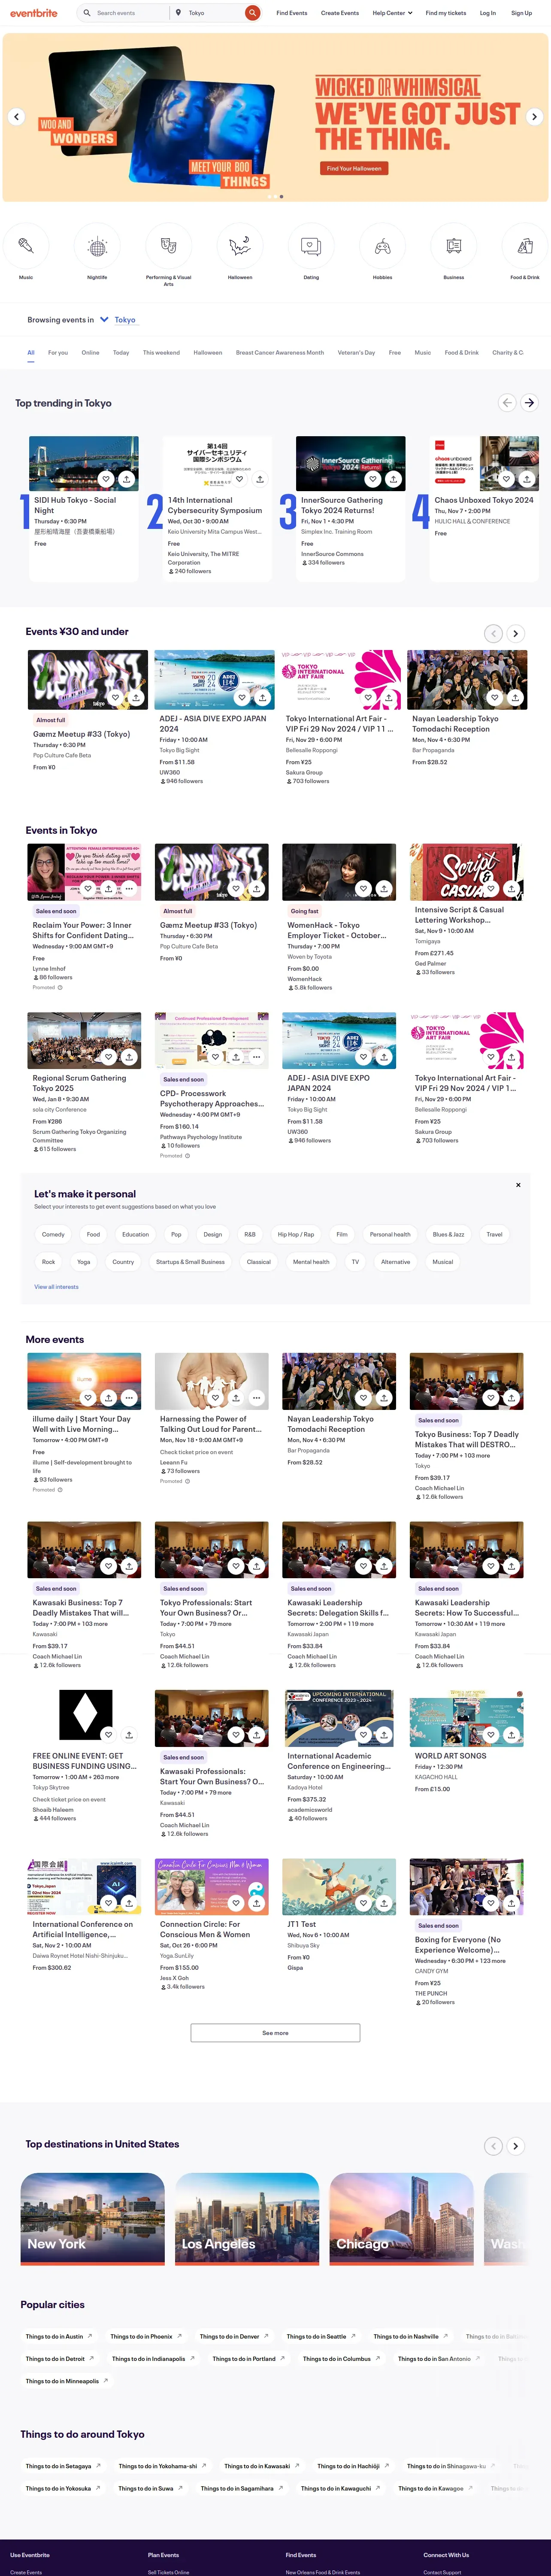Screen dimensions: 551x2576
Task: Click the Find Your Halloween button
Action: tap(354, 168)
